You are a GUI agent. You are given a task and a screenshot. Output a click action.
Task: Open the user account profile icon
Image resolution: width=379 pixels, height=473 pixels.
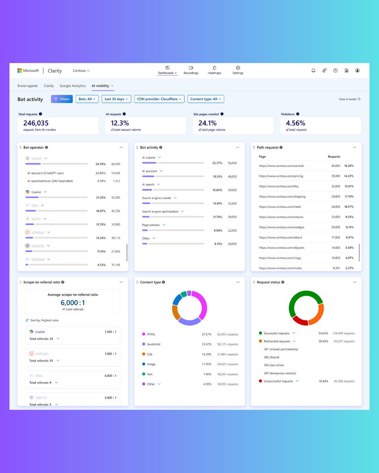(x=357, y=71)
